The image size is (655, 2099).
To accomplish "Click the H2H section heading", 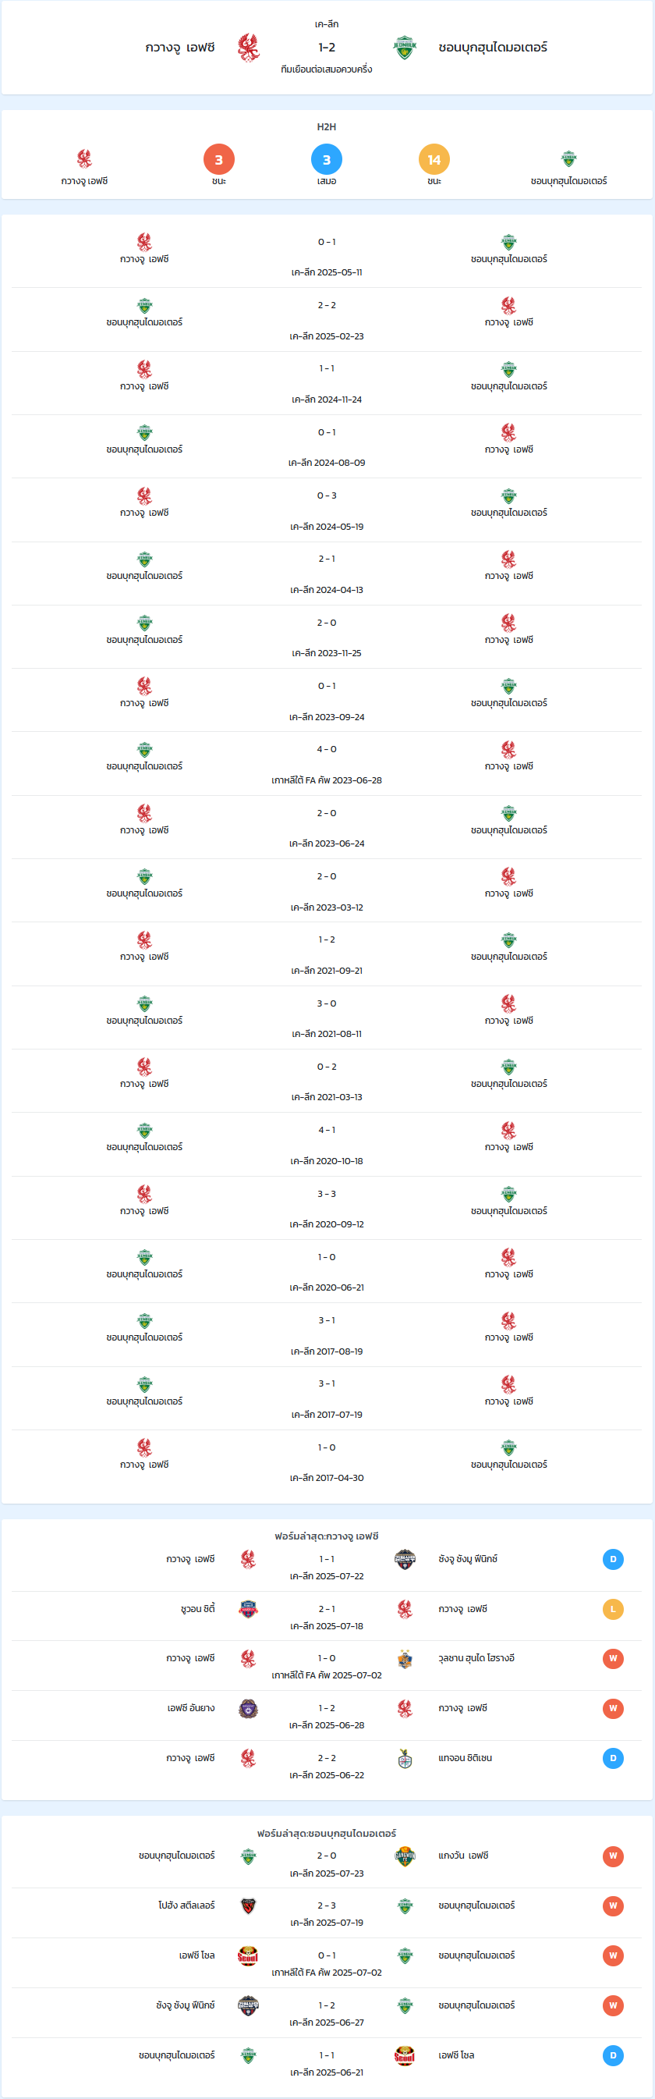I will pos(327,127).
